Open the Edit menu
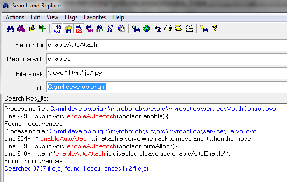The image size is (287, 182). pyautogui.click(x=35, y=17)
